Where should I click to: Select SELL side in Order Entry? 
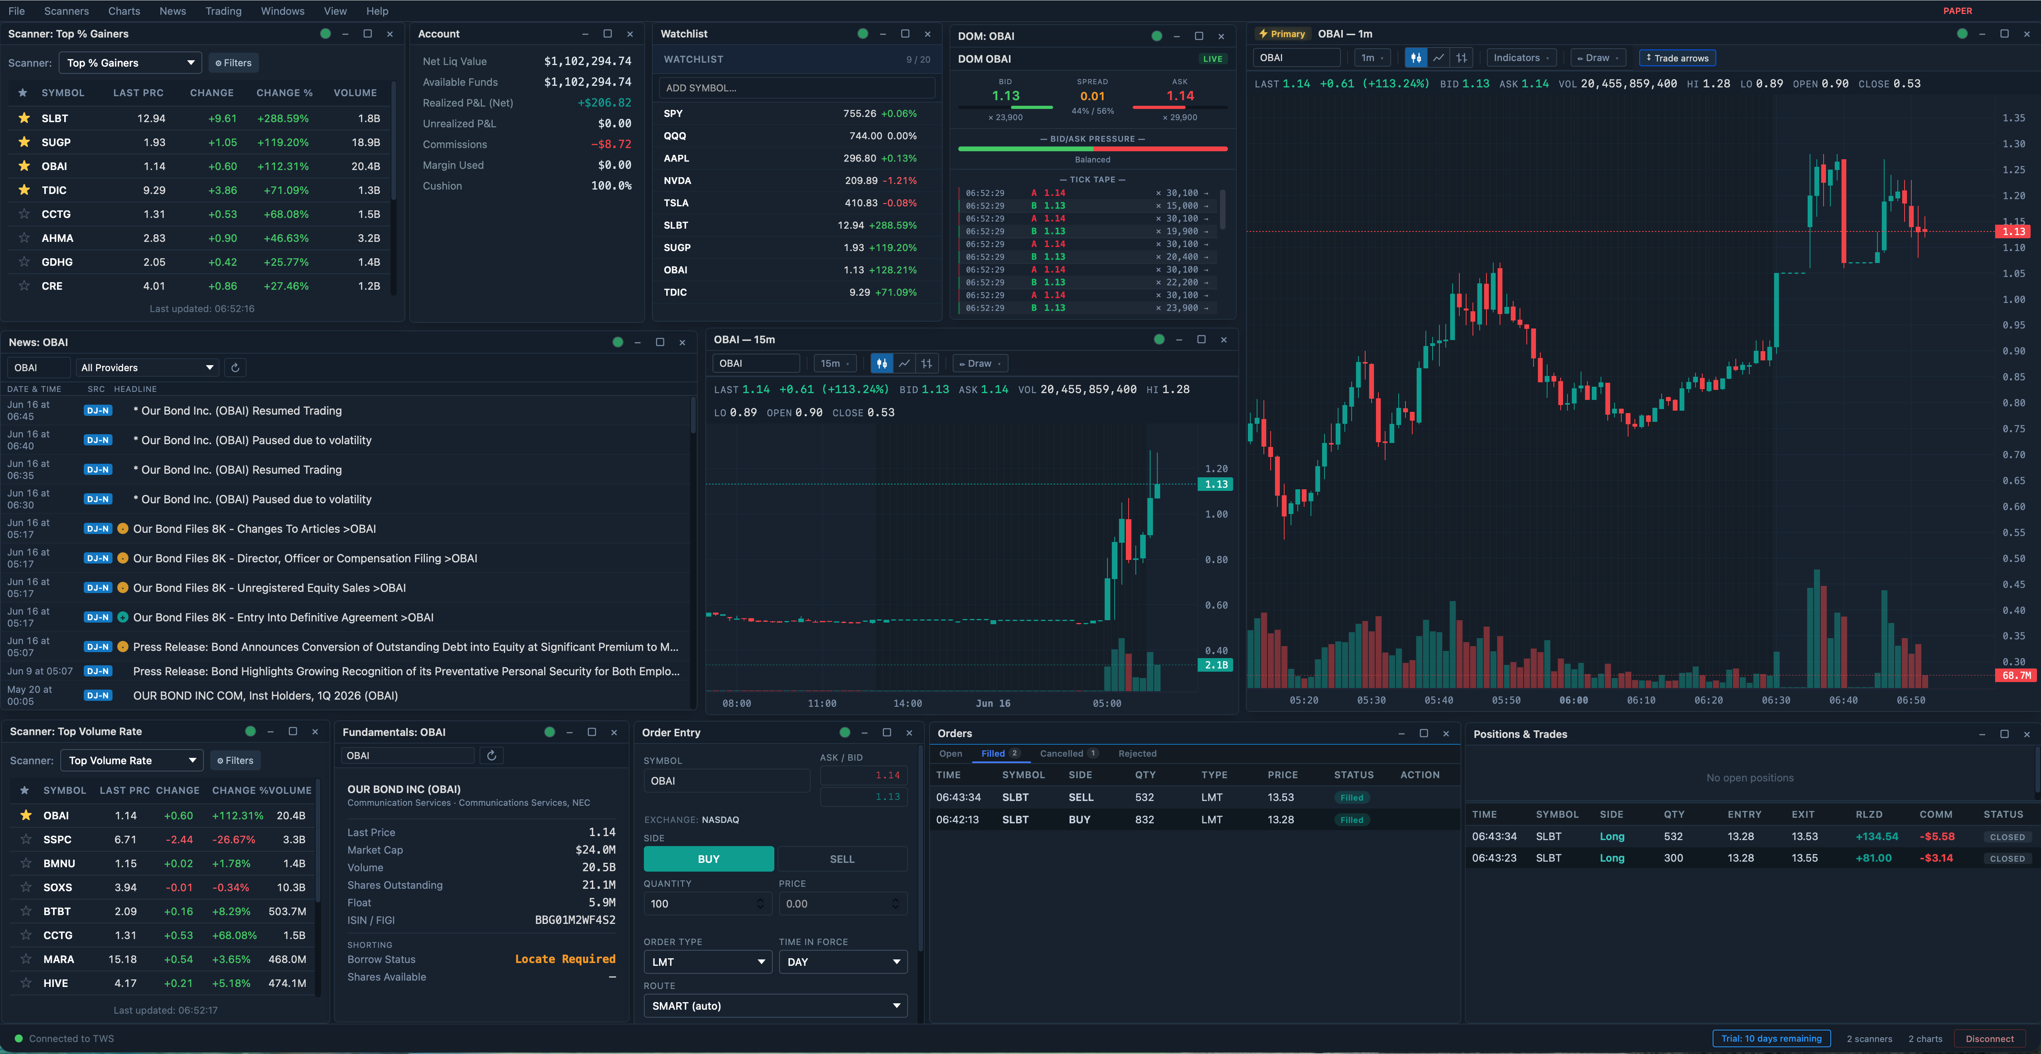[x=841, y=859]
